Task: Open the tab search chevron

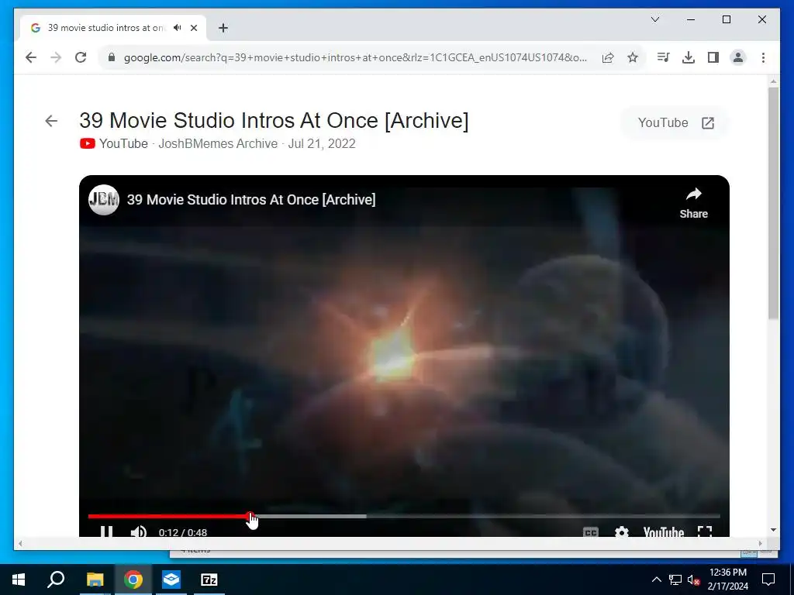Action: 654,19
